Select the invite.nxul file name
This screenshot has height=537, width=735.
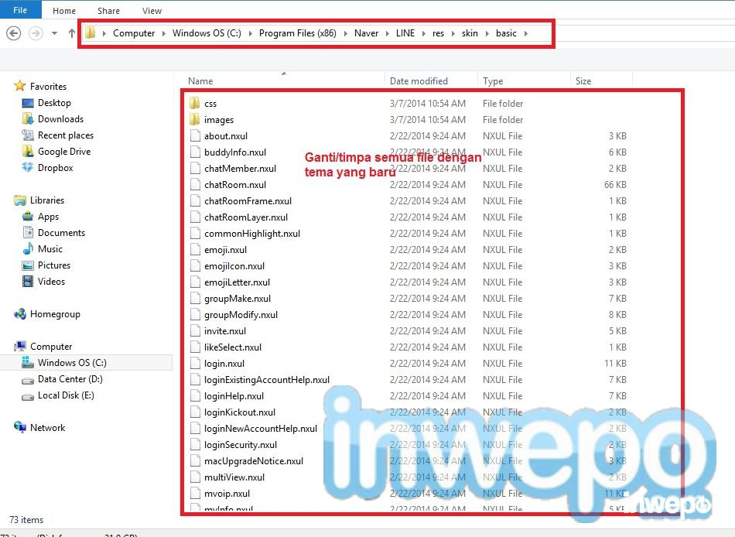(225, 330)
